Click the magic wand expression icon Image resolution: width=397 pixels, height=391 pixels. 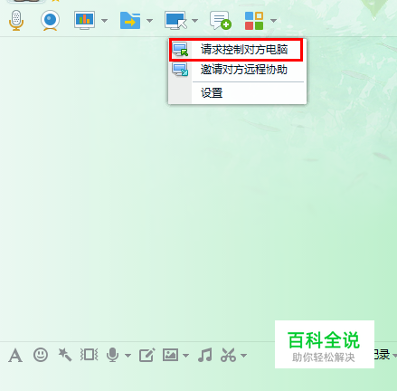tap(65, 355)
